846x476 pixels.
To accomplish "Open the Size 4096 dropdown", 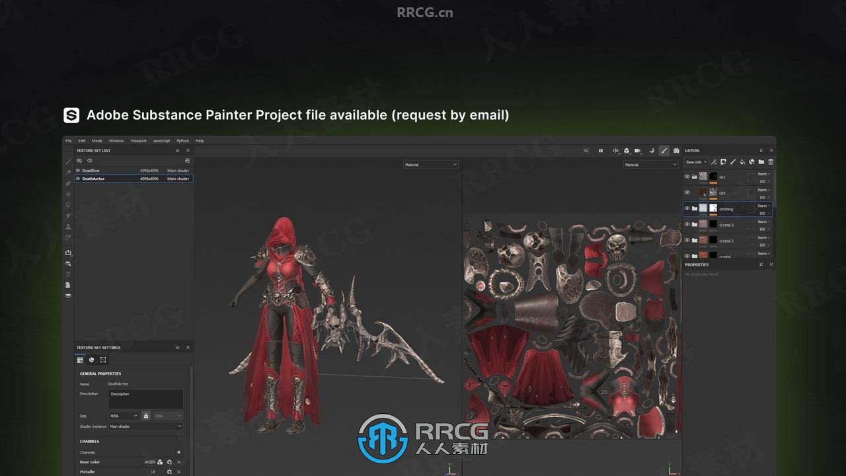I will coord(124,416).
